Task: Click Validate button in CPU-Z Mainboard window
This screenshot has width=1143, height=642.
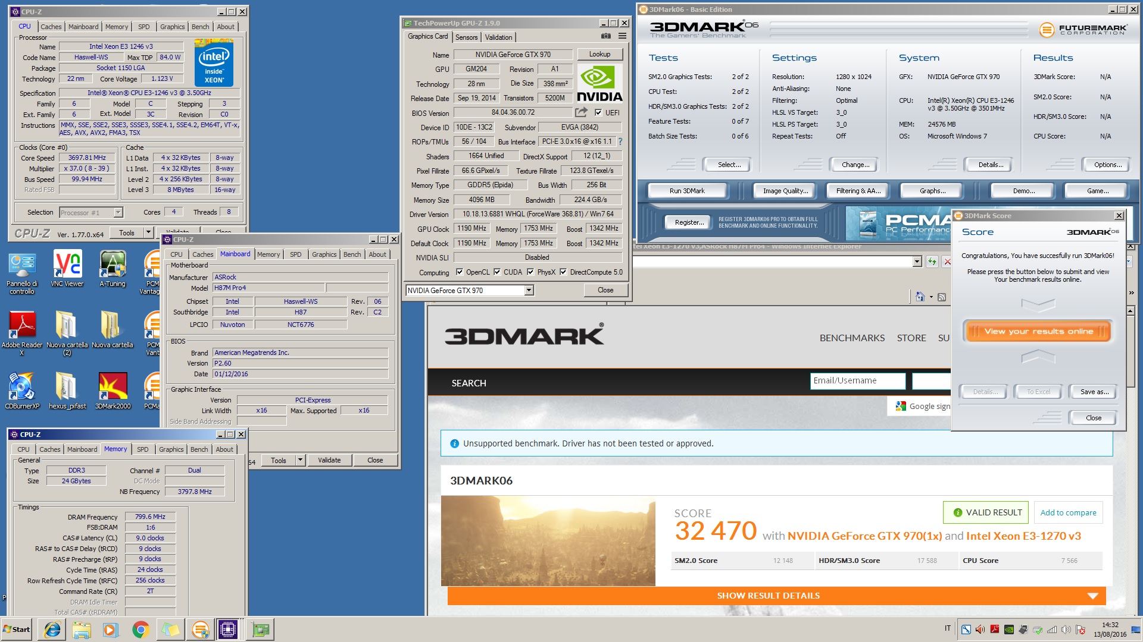Action: click(329, 460)
